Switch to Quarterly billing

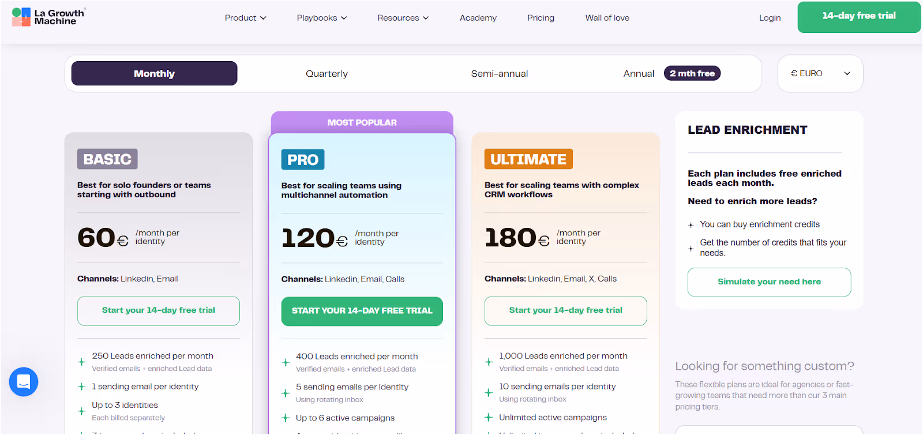(x=327, y=73)
